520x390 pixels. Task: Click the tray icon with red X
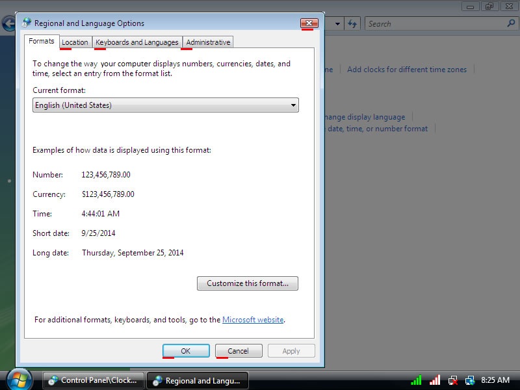453,380
